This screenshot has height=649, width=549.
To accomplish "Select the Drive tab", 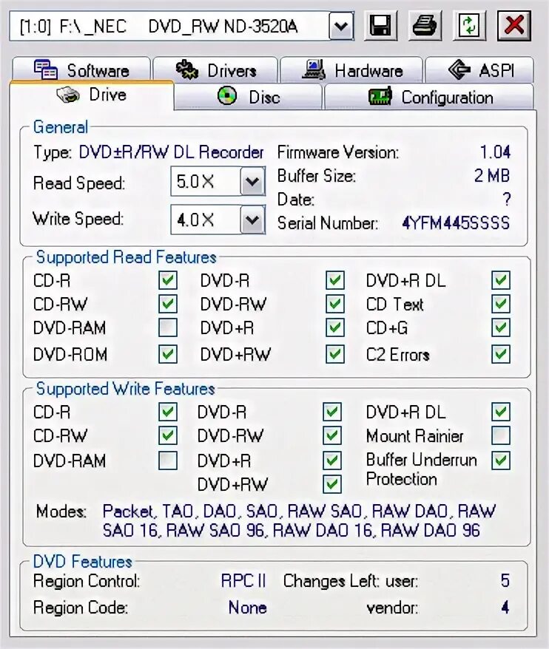I will pos(92,95).
